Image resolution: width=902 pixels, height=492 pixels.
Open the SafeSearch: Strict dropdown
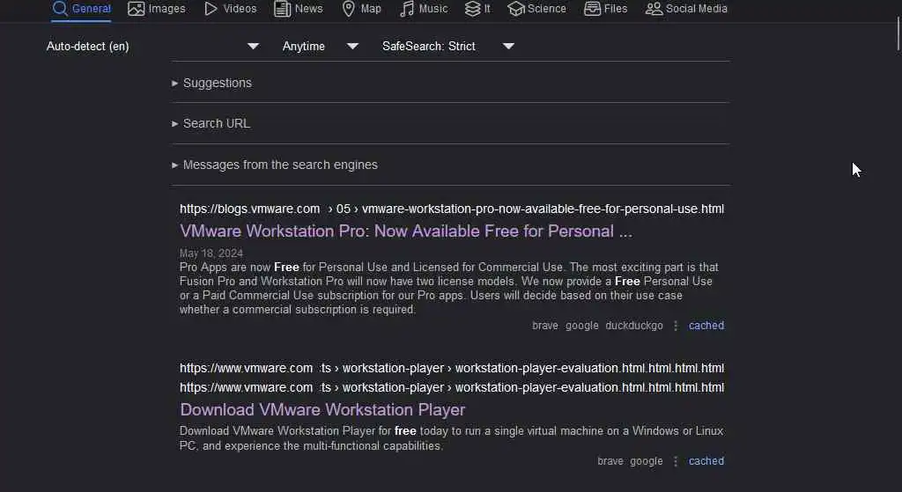click(x=448, y=46)
